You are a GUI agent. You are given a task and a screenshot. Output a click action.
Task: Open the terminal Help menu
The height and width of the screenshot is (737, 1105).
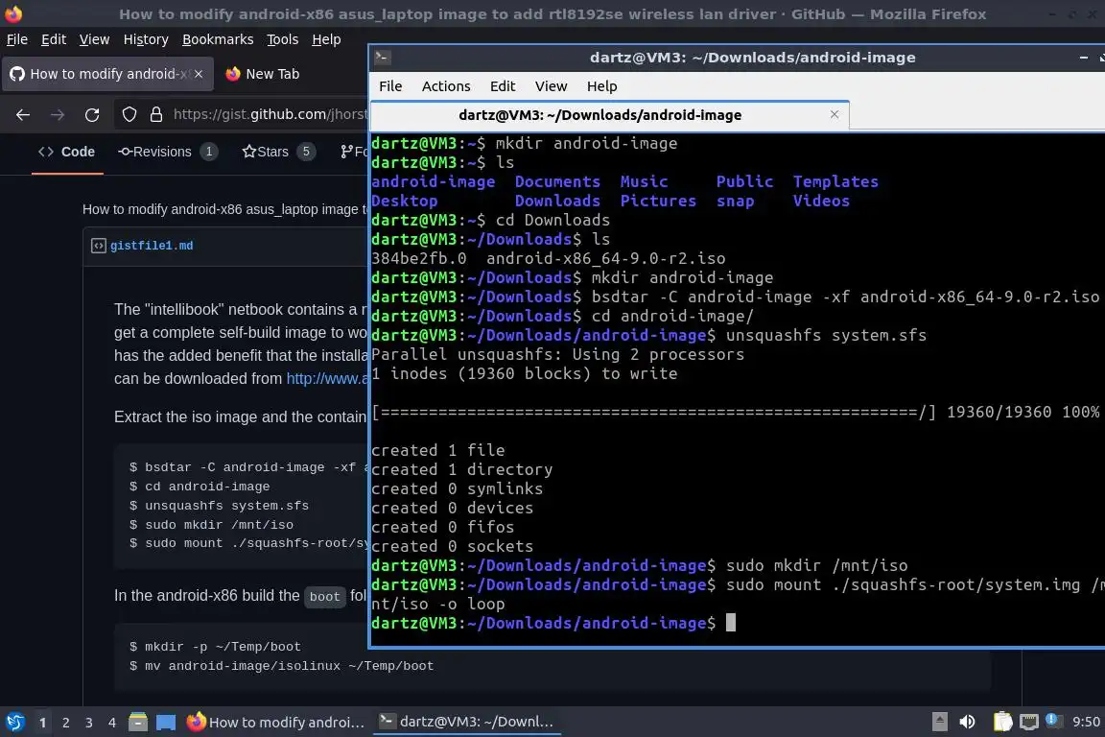pos(601,86)
